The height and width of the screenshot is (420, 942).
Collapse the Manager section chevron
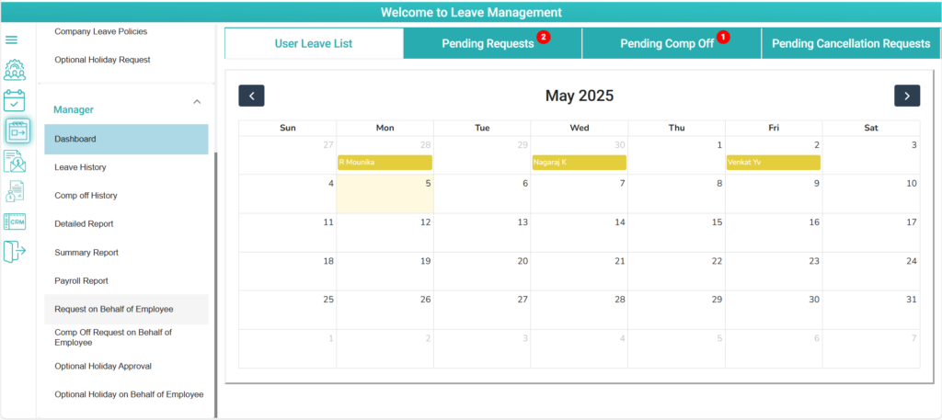(x=197, y=102)
